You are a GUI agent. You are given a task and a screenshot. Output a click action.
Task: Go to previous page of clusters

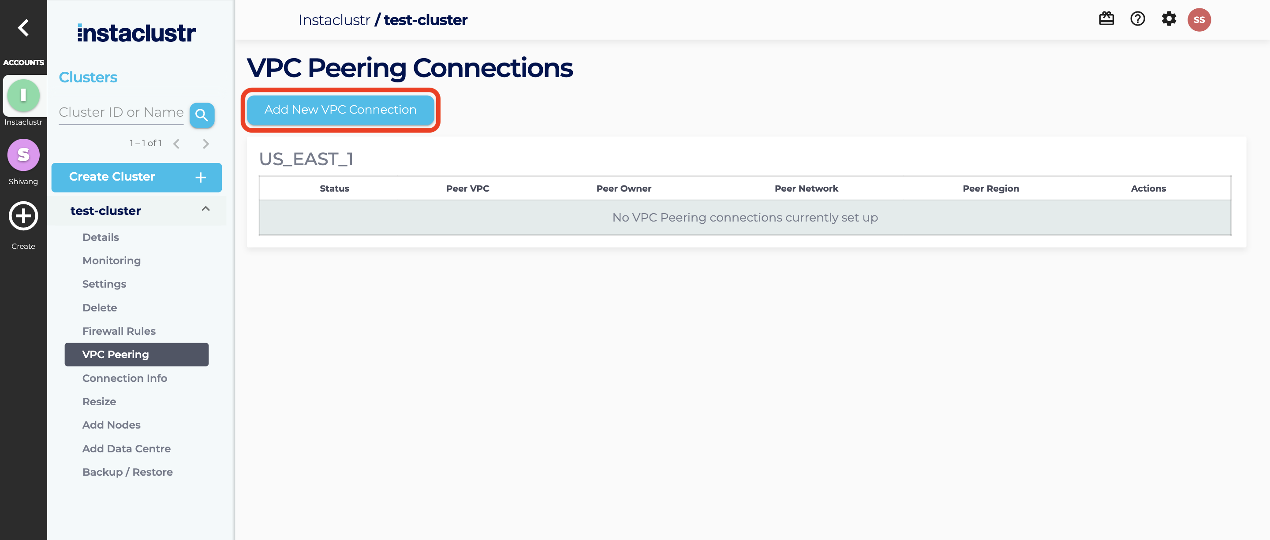pyautogui.click(x=176, y=144)
